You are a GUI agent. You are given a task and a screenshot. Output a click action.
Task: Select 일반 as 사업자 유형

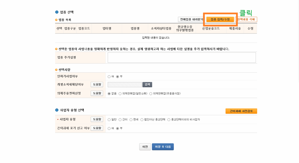[109, 120]
